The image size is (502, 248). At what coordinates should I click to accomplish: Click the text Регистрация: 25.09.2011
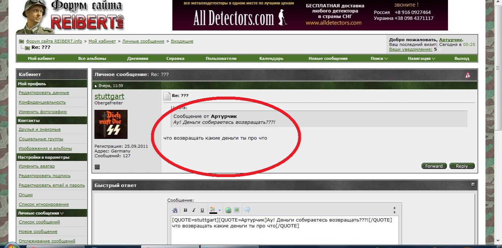click(x=121, y=146)
